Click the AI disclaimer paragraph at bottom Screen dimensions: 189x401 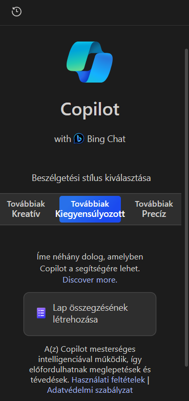tap(90, 370)
